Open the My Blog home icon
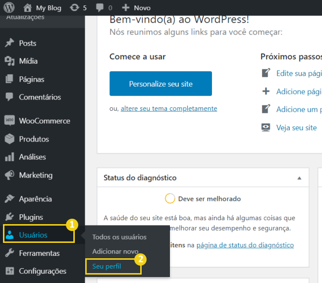The width and height of the screenshot is (322, 283). click(x=27, y=8)
